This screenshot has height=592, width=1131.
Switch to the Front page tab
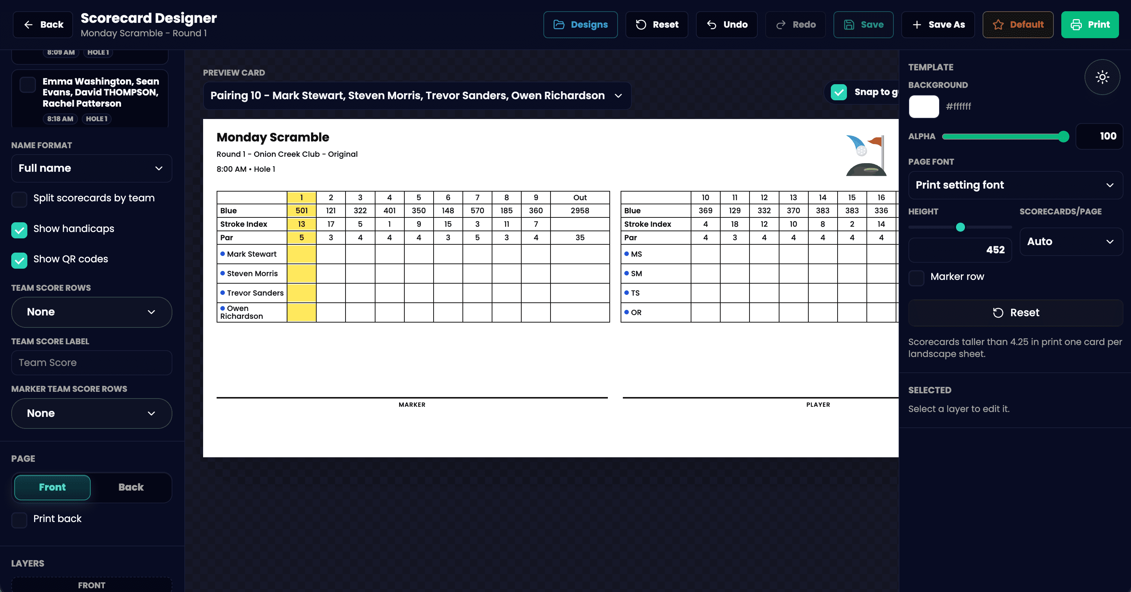52,487
